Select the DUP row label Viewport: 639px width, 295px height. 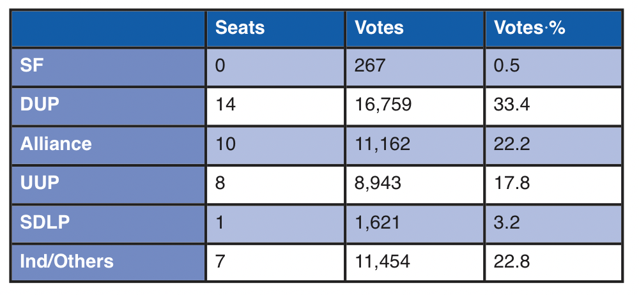click(40, 105)
